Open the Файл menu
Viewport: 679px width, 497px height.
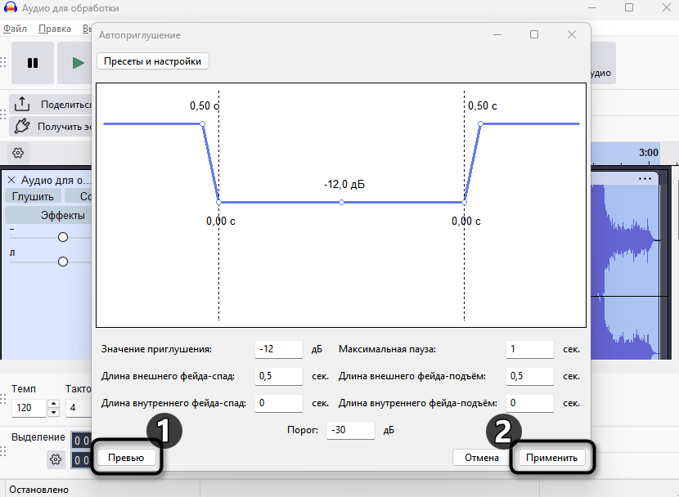(16, 29)
